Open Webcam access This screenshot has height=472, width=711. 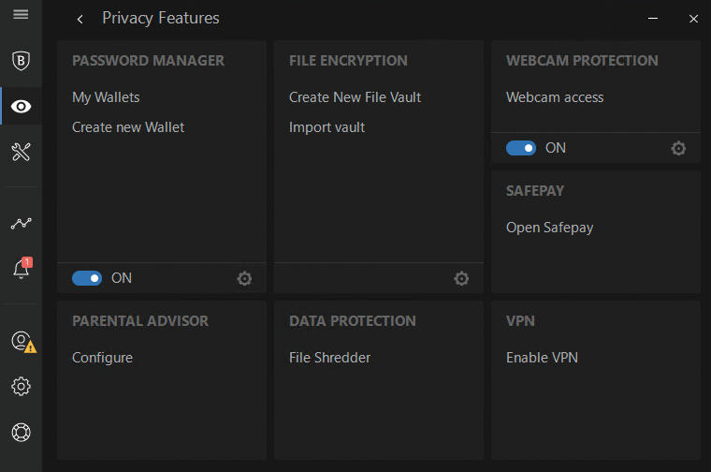[x=555, y=97]
